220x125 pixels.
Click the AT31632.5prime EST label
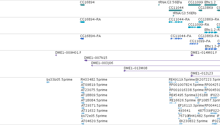coord(94,111)
